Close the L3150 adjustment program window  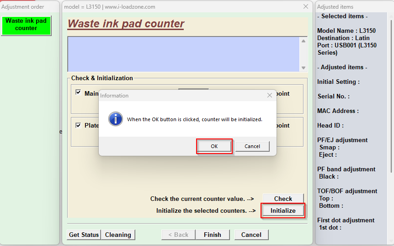tap(306, 7)
